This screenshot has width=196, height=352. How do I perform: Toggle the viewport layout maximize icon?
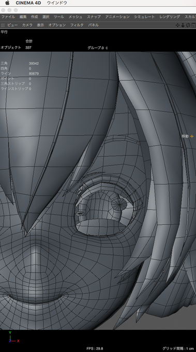pos(193,25)
